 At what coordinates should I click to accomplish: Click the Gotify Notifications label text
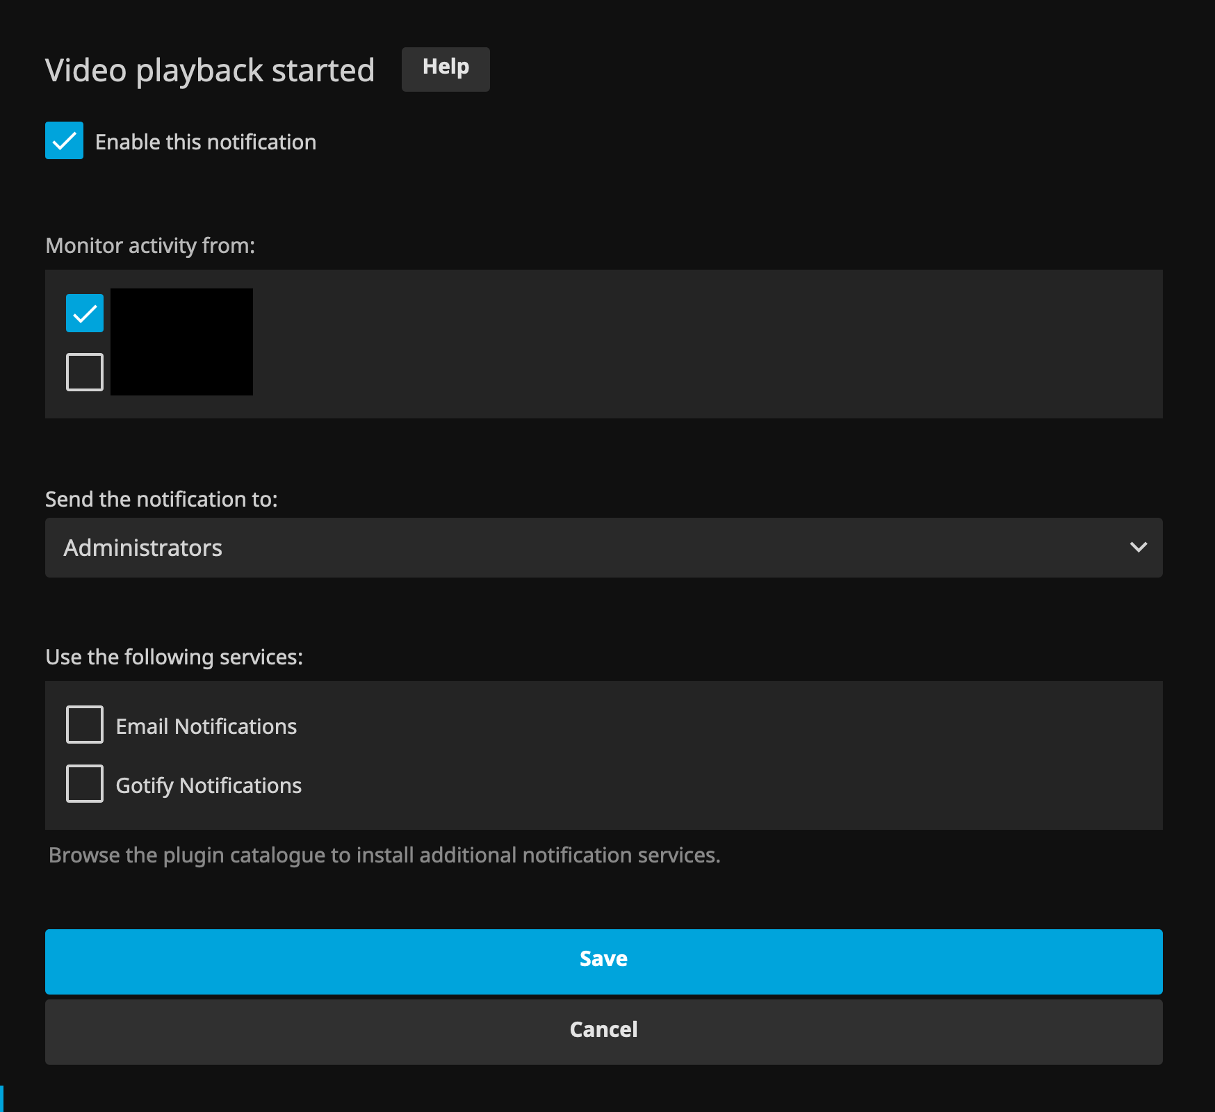pyautogui.click(x=209, y=785)
